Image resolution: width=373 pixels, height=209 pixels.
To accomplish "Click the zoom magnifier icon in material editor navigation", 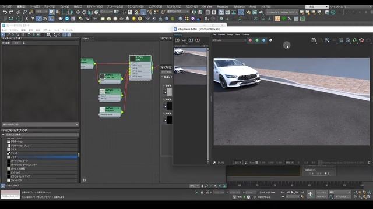I will [206, 186].
